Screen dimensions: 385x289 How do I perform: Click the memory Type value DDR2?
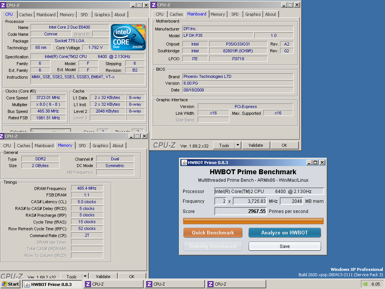point(40,159)
